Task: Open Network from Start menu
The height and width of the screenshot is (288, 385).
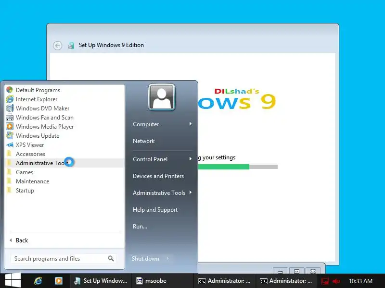Action: tap(143, 141)
